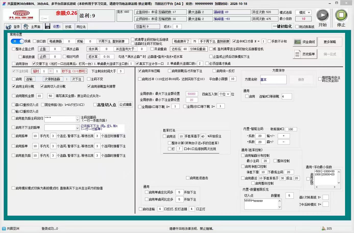The width and height of the screenshot is (354, 233).
Task: Expand the 个位 rounding dropdown
Action: [x=224, y=94]
